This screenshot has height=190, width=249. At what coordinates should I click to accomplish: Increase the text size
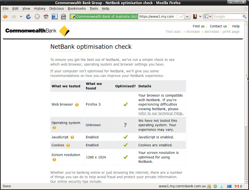point(193,31)
